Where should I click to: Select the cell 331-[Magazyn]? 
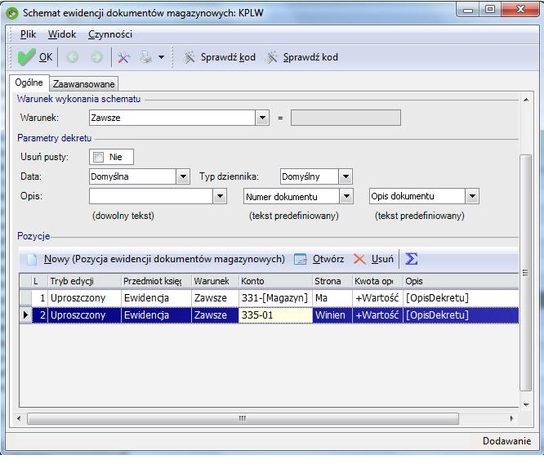click(275, 298)
